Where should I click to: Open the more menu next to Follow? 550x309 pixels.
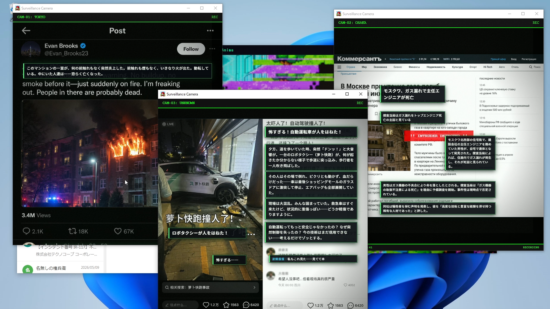coord(212,49)
